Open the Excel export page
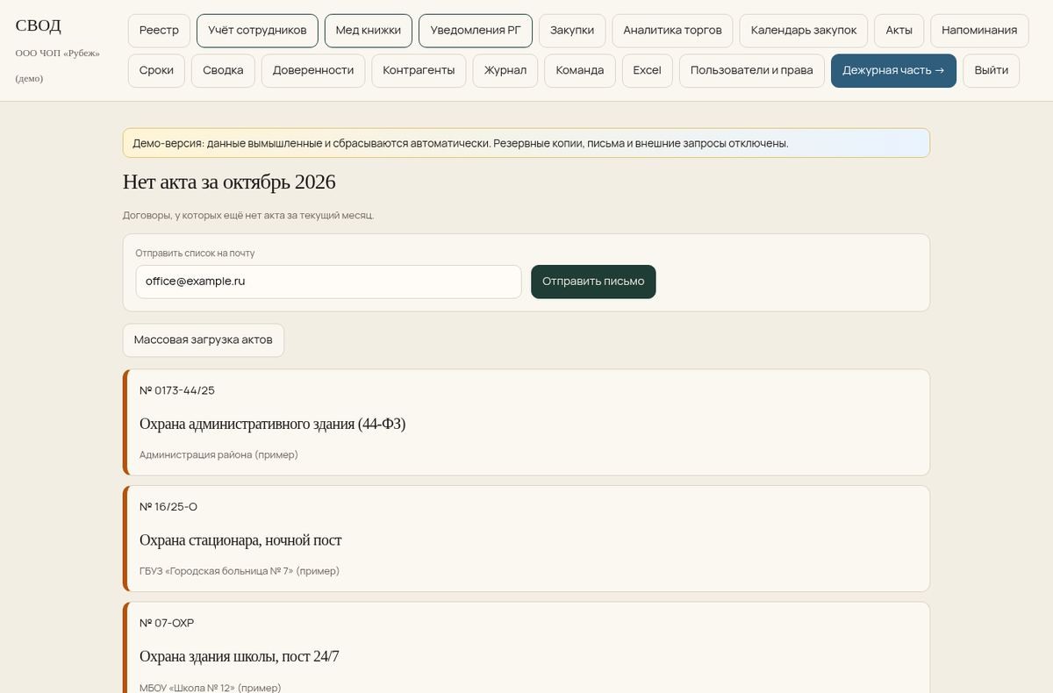Screen dimensions: 1053x693 pyautogui.click(x=648, y=71)
